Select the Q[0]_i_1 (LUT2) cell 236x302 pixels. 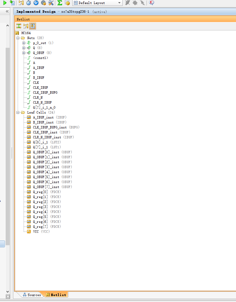[x=47, y=142]
